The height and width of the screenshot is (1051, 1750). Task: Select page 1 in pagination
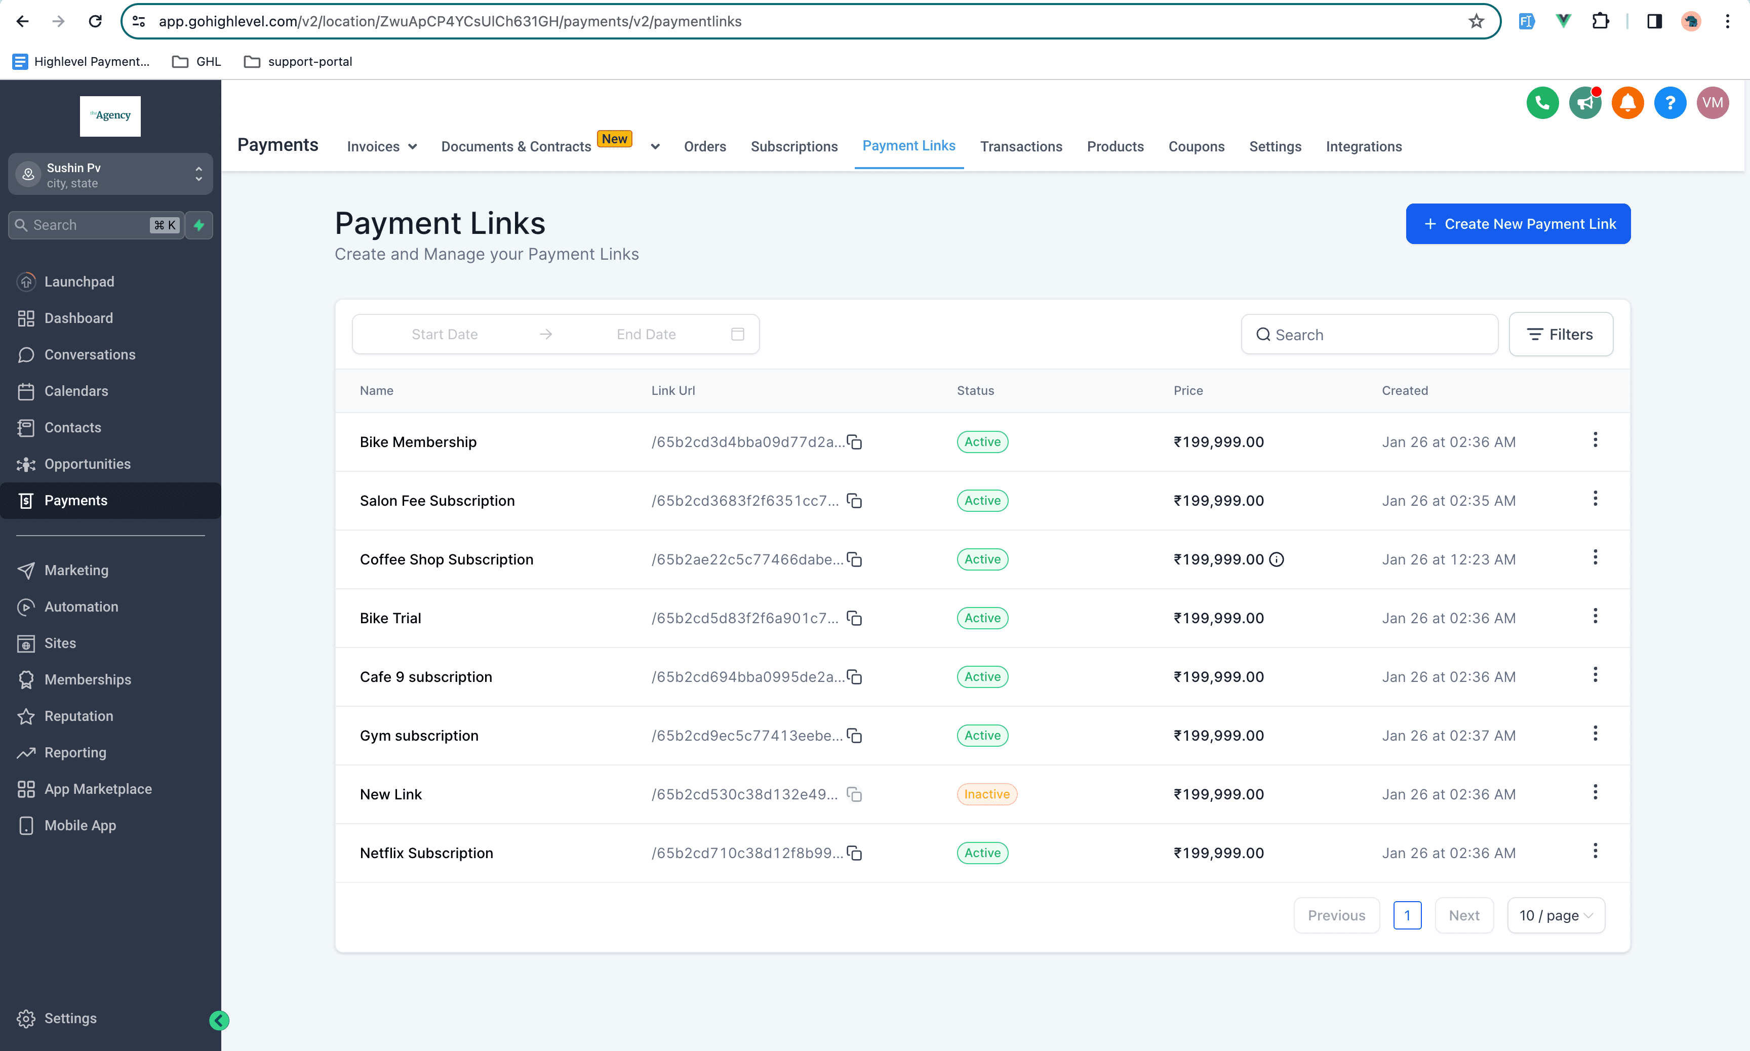(x=1407, y=916)
